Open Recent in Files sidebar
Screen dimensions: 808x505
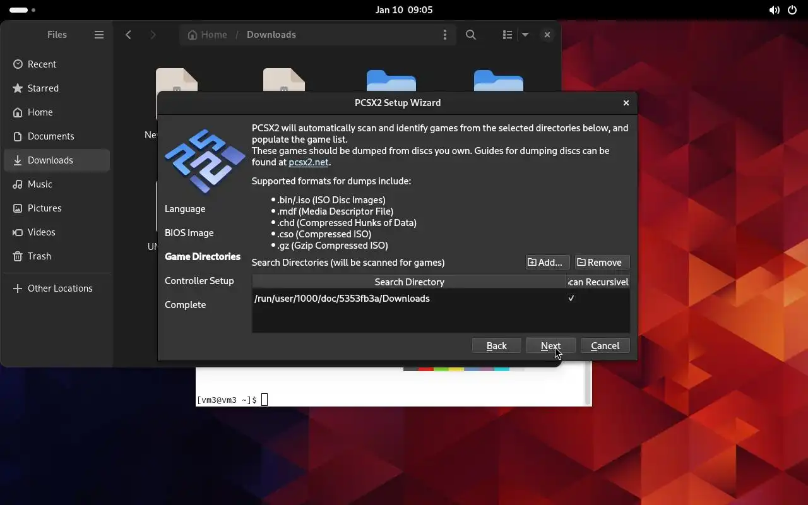57,64
